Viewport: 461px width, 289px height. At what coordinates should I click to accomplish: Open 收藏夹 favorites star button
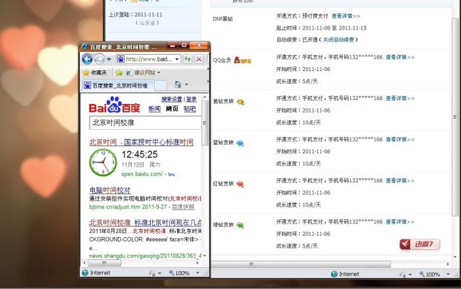(95, 72)
